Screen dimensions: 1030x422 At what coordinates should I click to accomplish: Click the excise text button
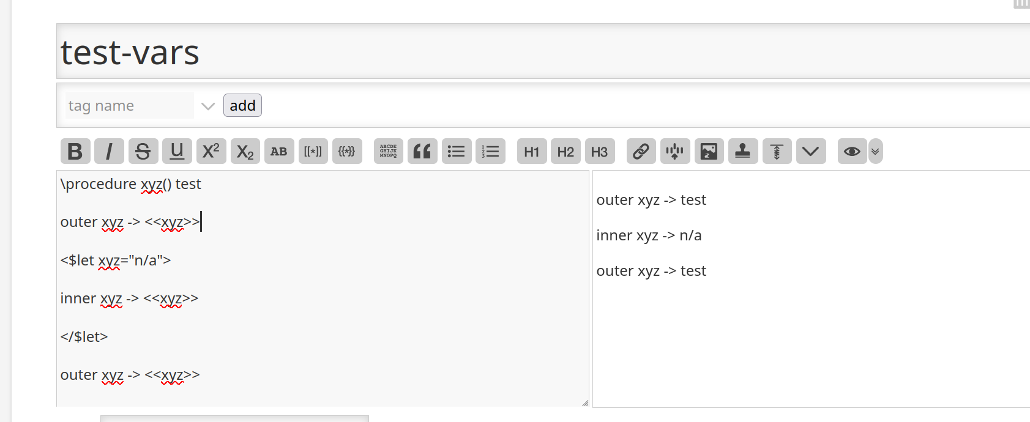pyautogui.click(x=674, y=151)
